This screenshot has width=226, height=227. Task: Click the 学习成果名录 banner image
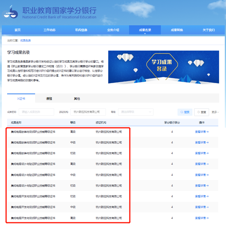tap(164, 67)
